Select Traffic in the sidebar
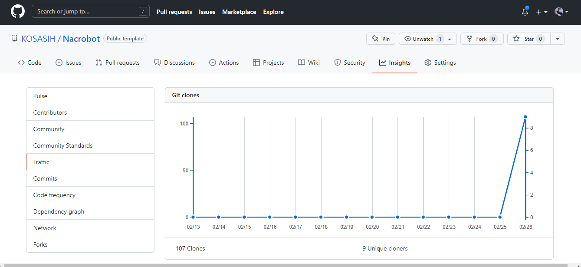The width and height of the screenshot is (581, 267). (90, 162)
